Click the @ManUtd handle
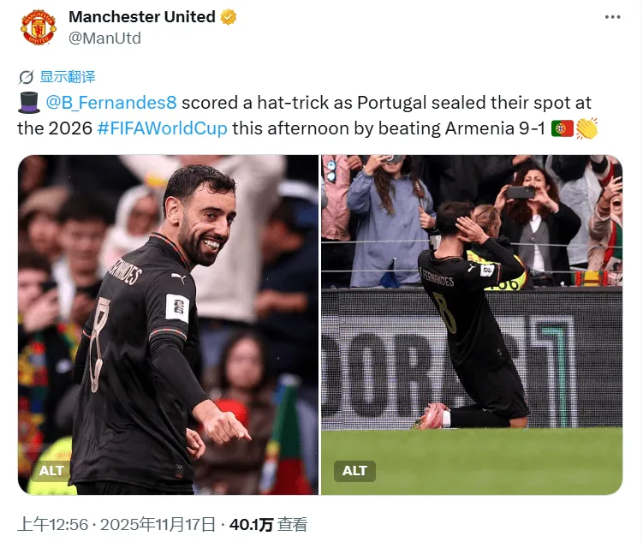Screen dimensions: 643x542 click(x=104, y=39)
